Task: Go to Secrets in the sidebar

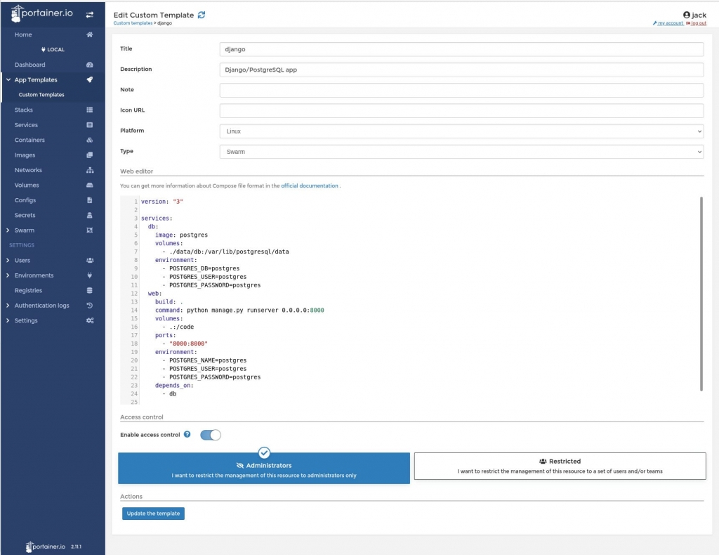Action: tap(25, 215)
